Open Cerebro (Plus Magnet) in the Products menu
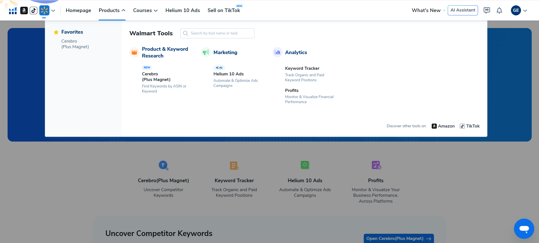 [156, 77]
